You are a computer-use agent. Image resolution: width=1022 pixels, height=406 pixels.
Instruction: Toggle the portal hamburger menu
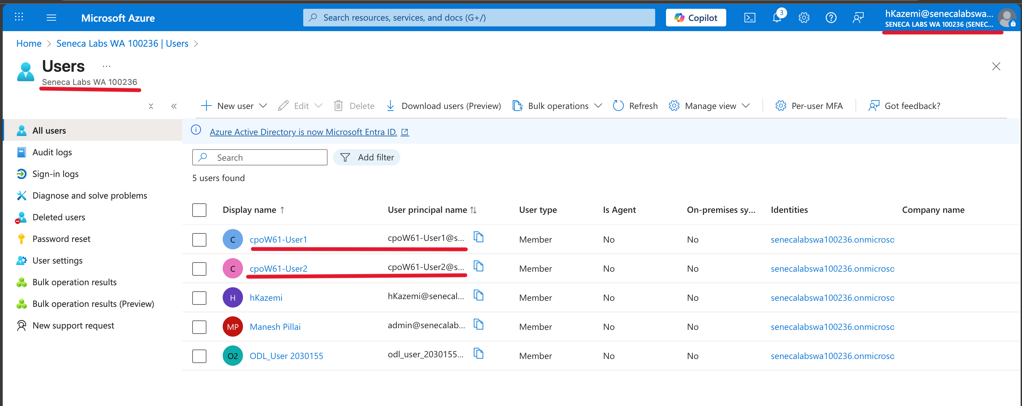click(x=51, y=18)
